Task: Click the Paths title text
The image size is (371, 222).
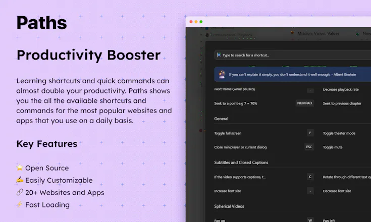Action: 41,23
